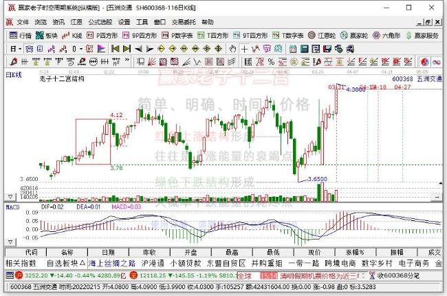Select the 海上丝绸之路 sector tab
447x296 pixels.
click(112, 263)
